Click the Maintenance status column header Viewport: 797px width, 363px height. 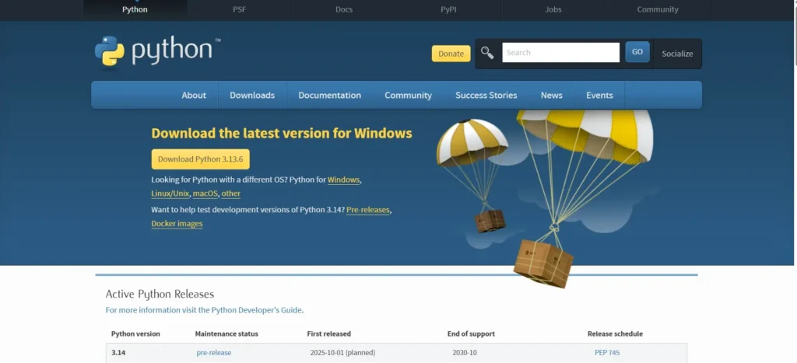[x=226, y=334]
